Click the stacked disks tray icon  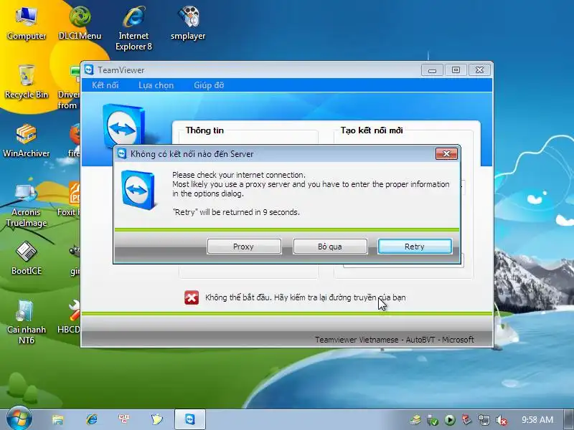pos(415,420)
